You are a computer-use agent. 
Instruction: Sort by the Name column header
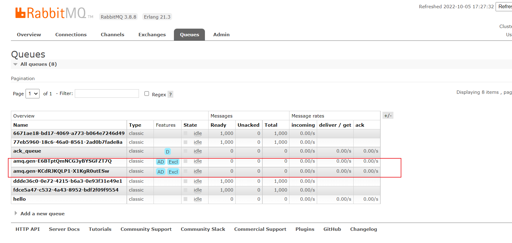tap(21, 125)
